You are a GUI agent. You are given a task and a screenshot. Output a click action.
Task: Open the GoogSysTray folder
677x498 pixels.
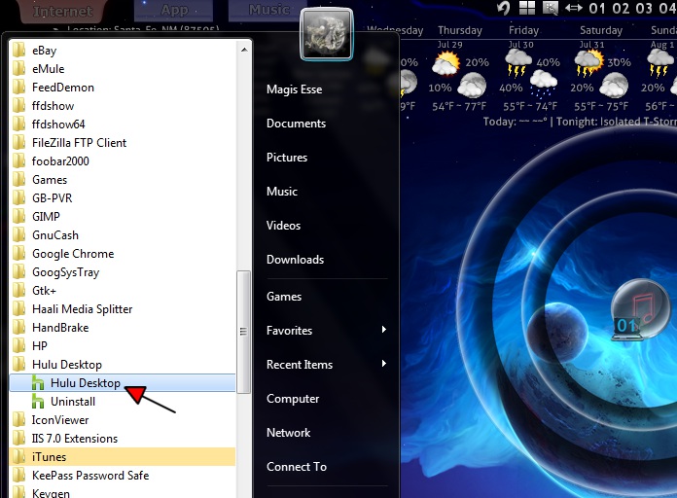pos(123,272)
